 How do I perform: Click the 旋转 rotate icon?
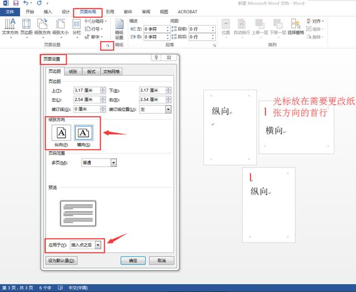(315, 37)
